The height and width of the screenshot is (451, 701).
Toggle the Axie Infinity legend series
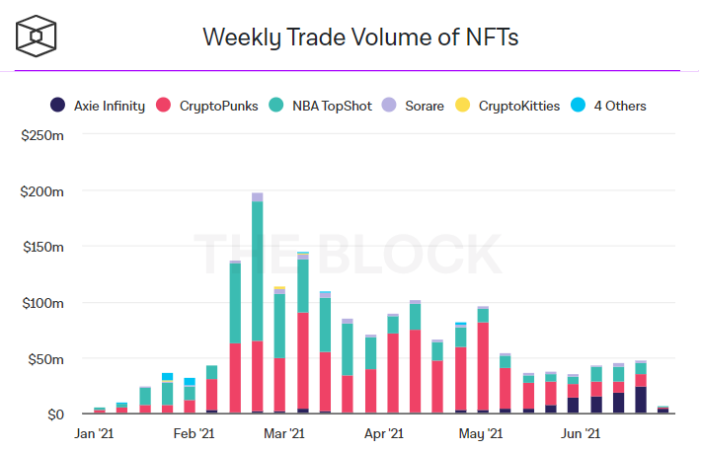[98, 106]
